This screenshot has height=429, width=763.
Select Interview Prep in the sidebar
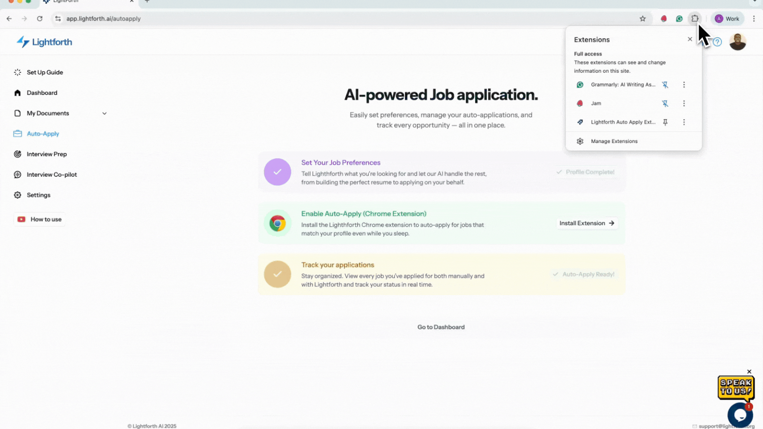coord(46,154)
